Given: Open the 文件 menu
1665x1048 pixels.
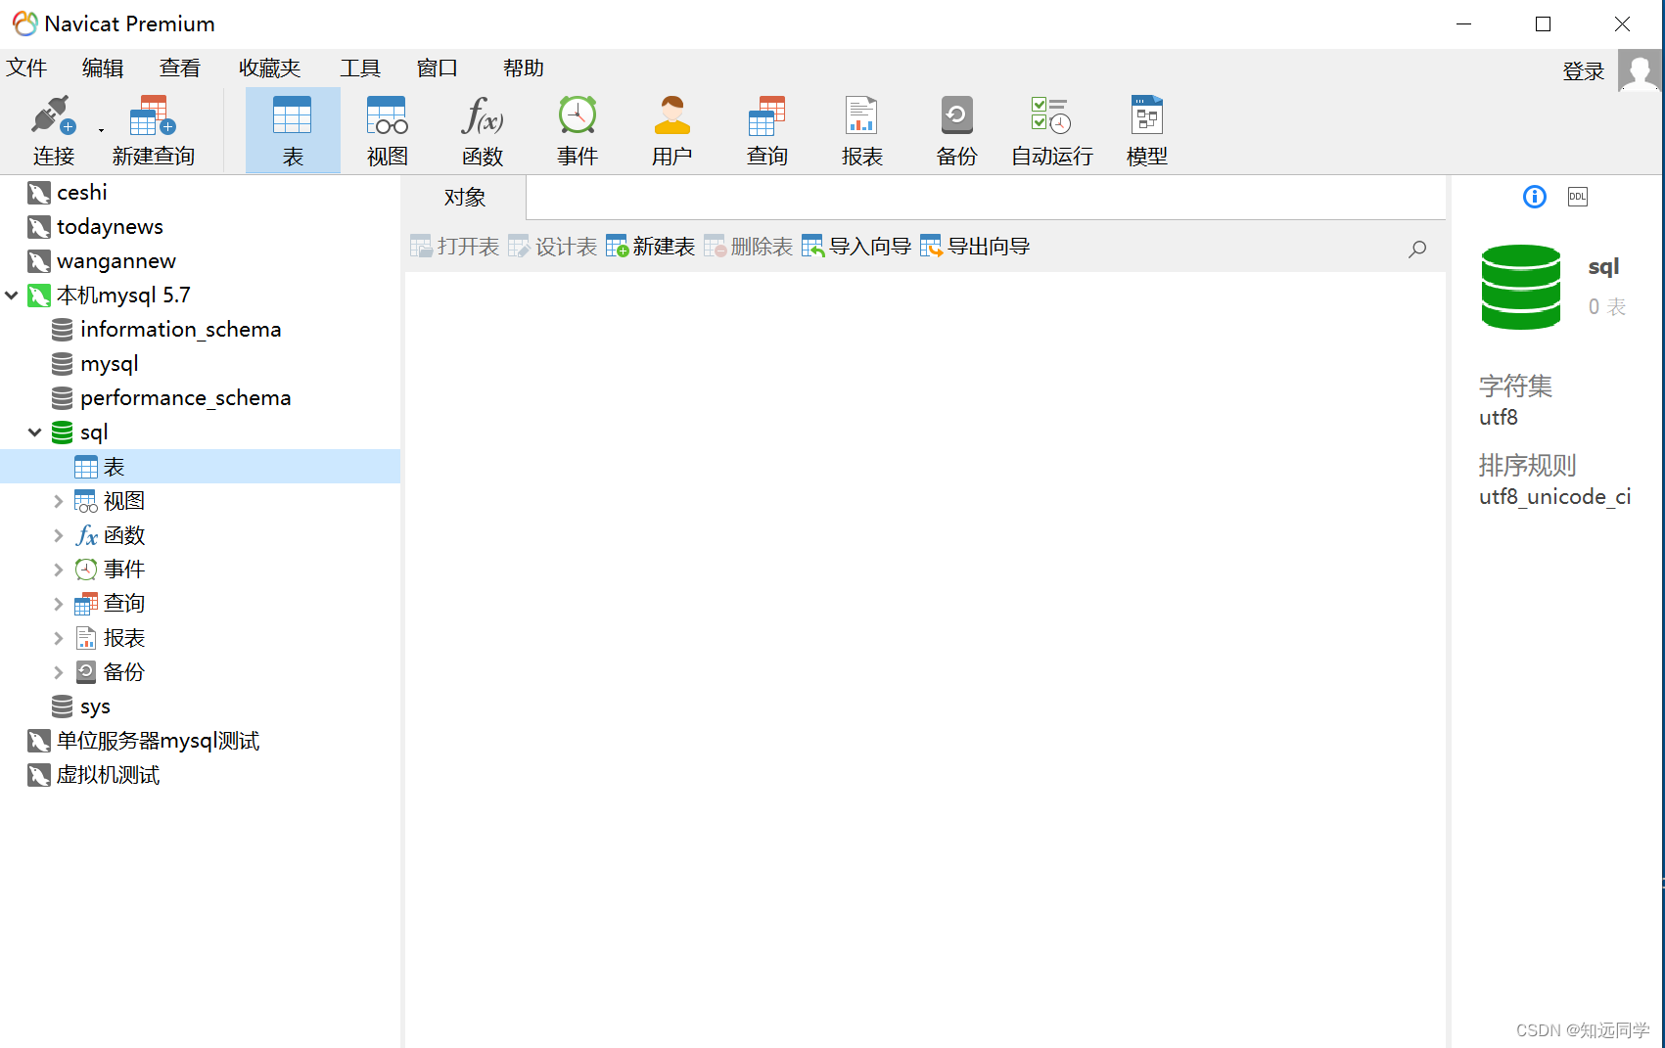Looking at the screenshot, I should (26, 68).
